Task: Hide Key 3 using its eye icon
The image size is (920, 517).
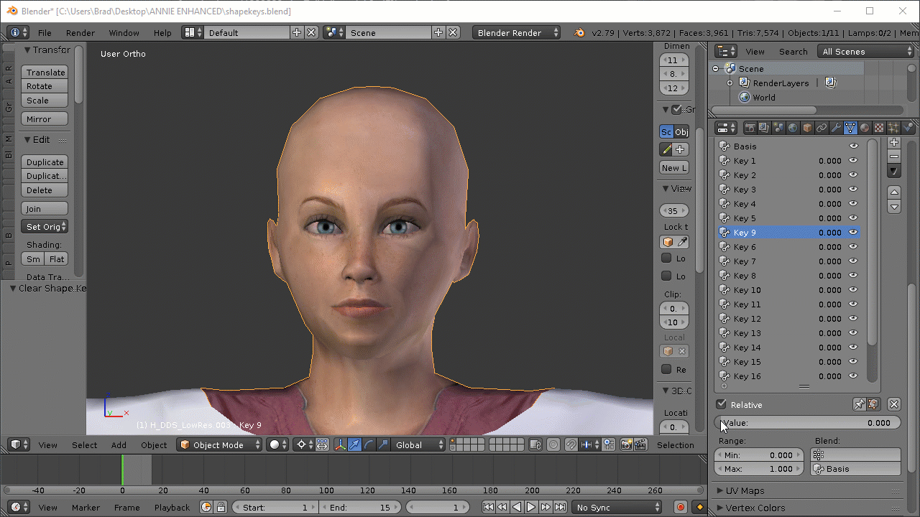Action: pyautogui.click(x=853, y=190)
